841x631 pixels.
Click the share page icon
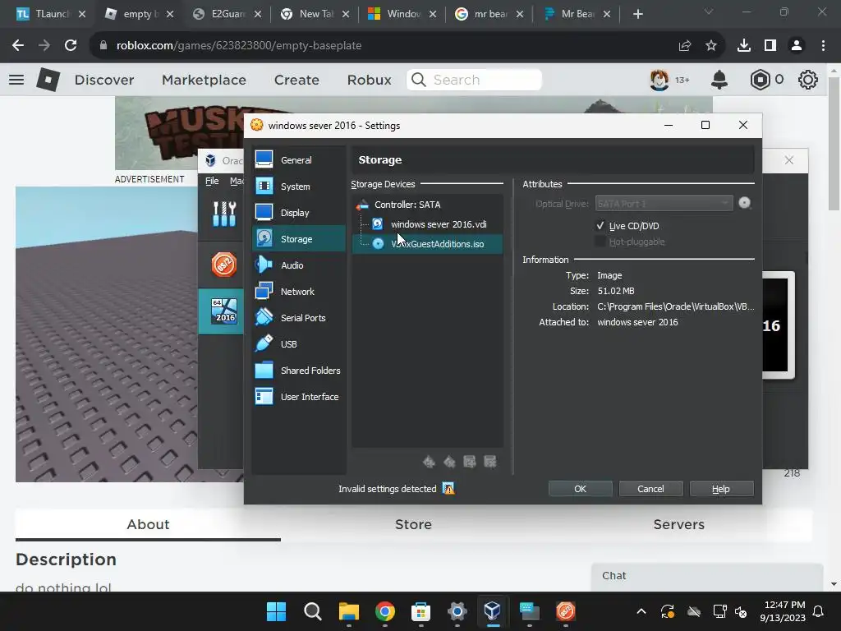pyautogui.click(x=684, y=46)
